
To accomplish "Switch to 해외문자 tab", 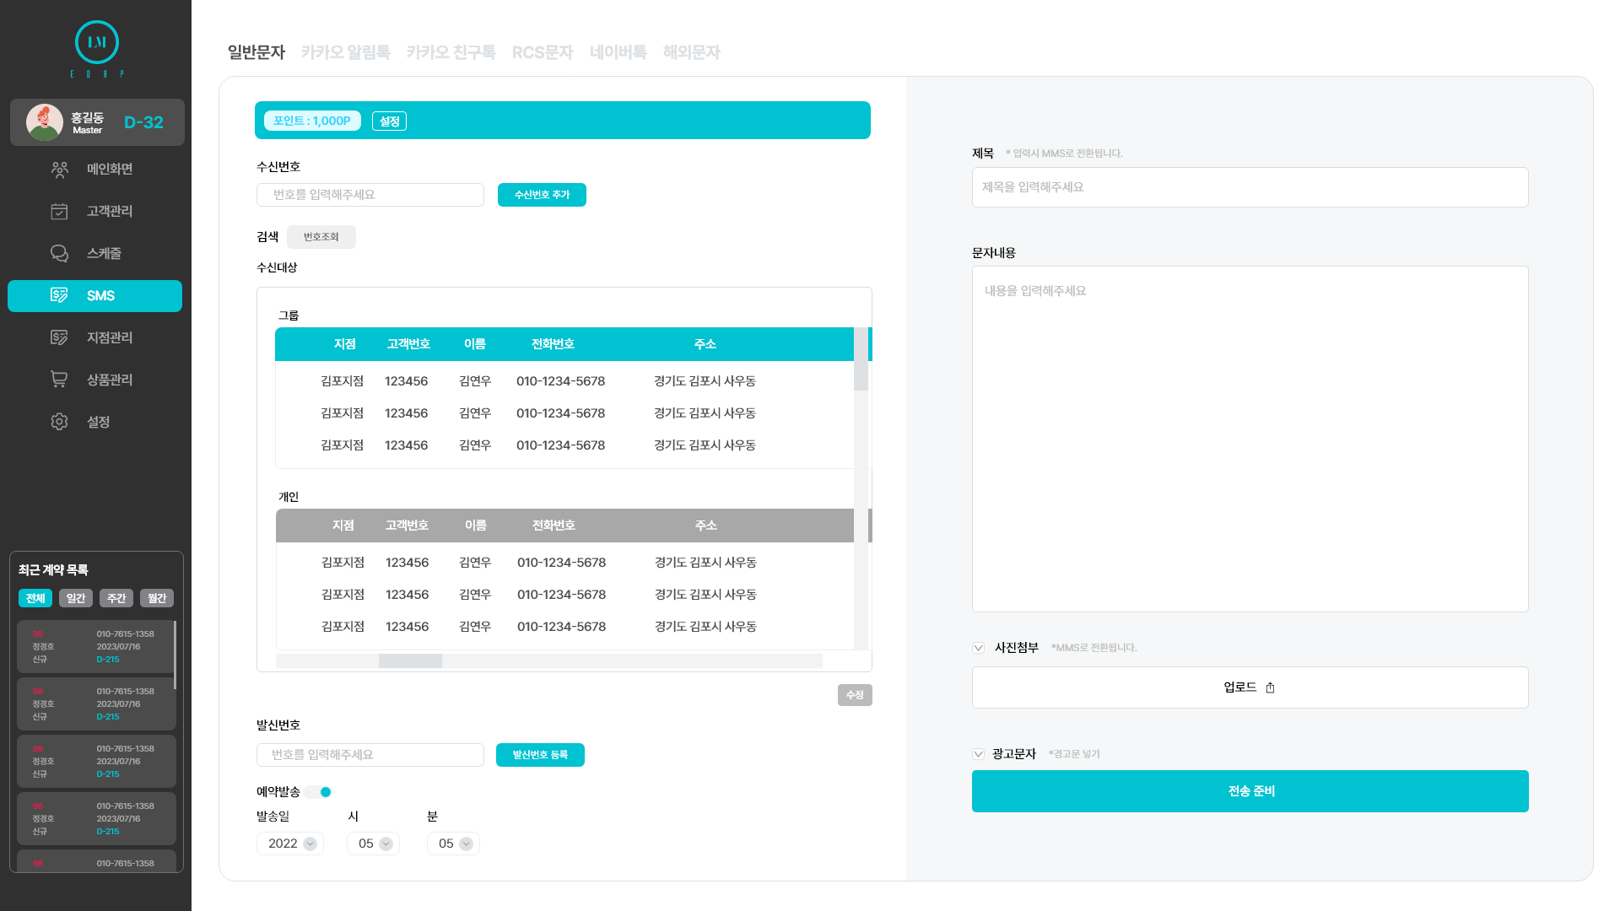I will coord(692,52).
